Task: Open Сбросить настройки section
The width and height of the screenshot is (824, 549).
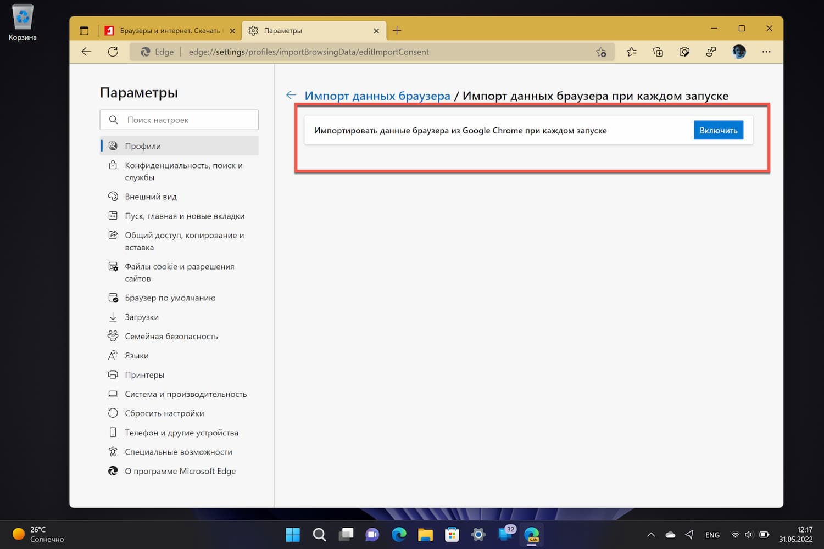Action: coord(179,413)
